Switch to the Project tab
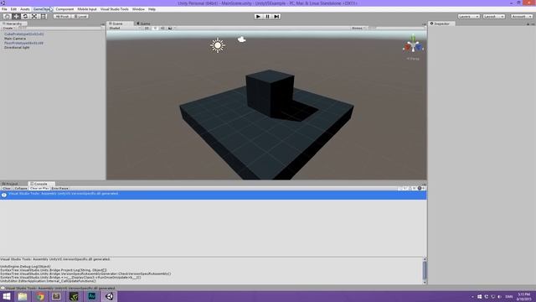This screenshot has height=302, width=536. tap(12, 184)
